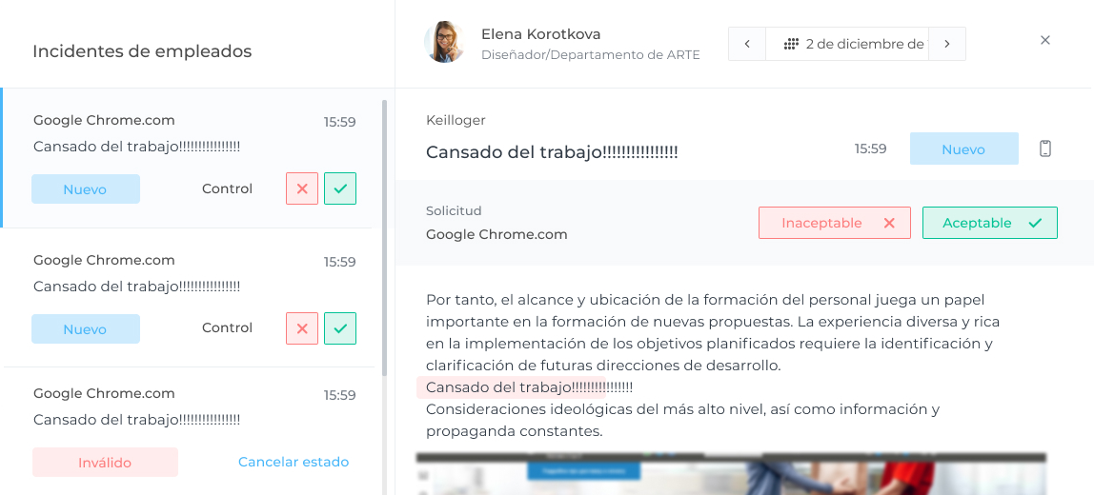Image resolution: width=1094 pixels, height=495 pixels.
Task: Click Nuevo badge of first incident card
Action: tap(85, 188)
